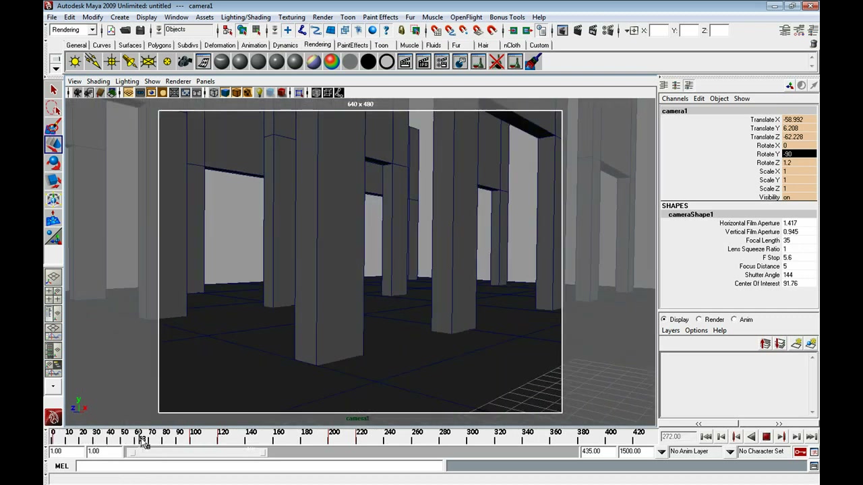Screen dimensions: 863x485
Task: Toggle textured display checker cube icon
Action: coord(247,93)
